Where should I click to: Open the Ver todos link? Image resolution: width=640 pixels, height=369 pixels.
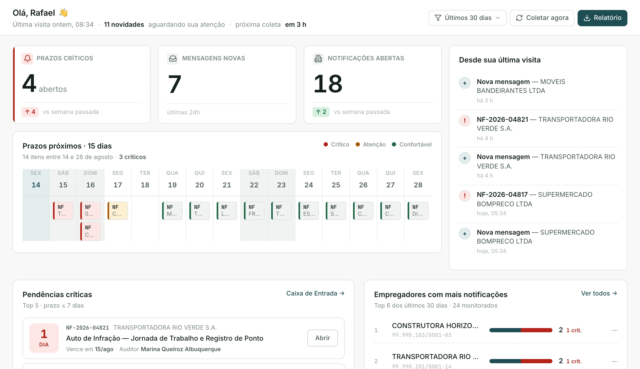599,293
